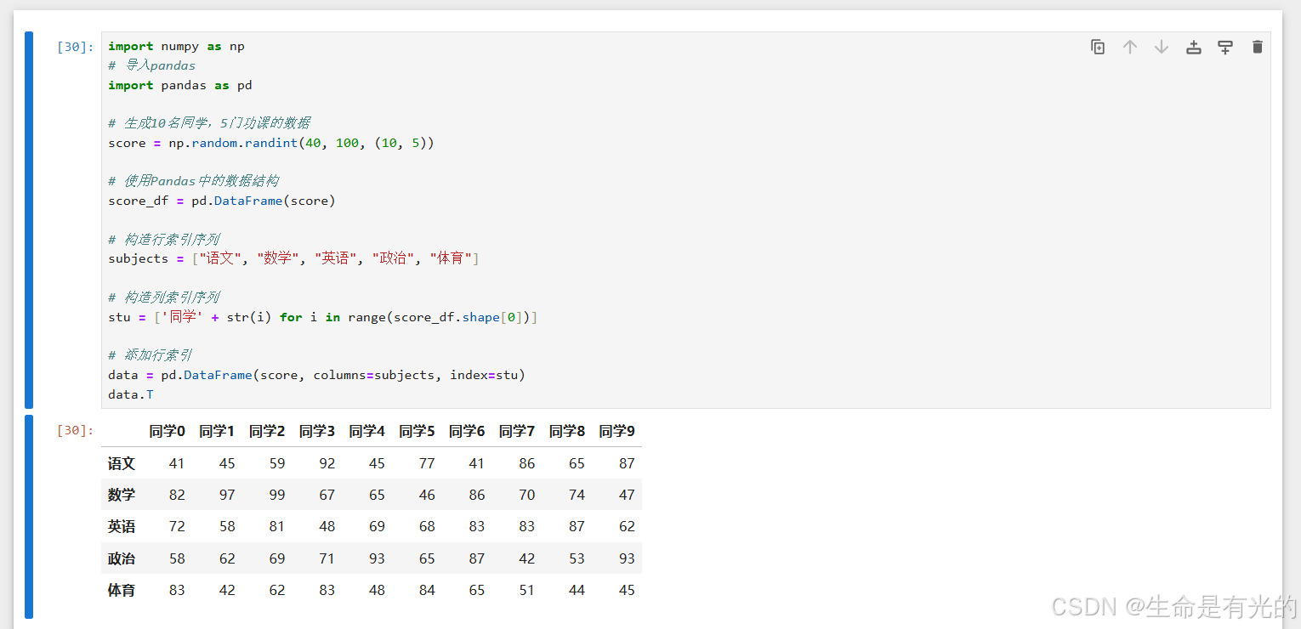Click value 71 in the 政治 row
1301x629 pixels.
click(x=327, y=558)
